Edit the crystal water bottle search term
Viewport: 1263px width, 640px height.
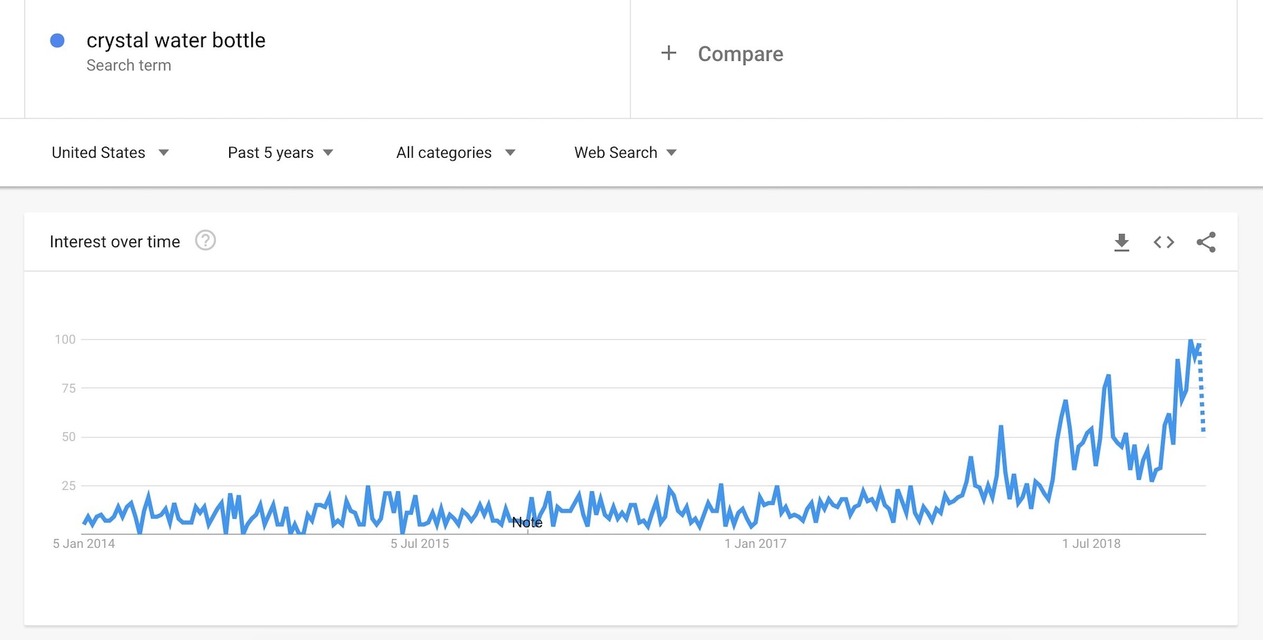tap(176, 41)
